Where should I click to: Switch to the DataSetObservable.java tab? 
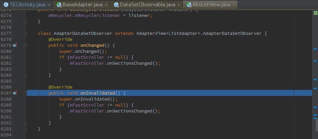[x=146, y=5]
